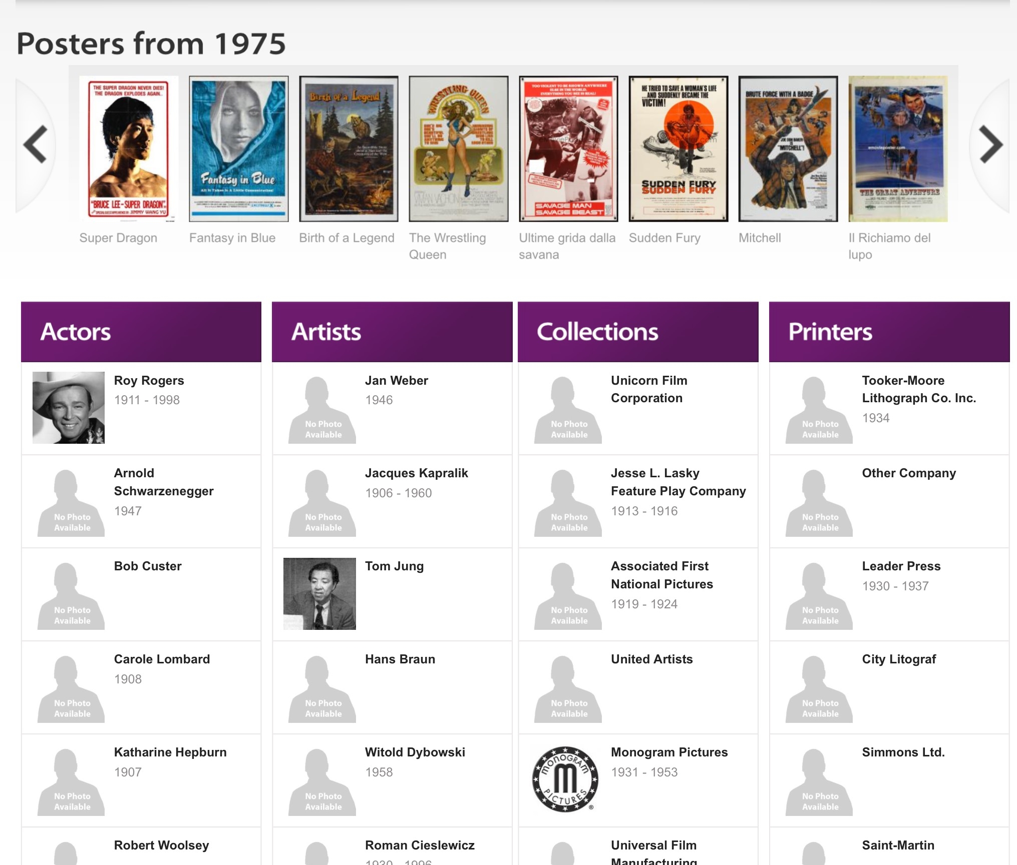Open the Jan Weber artist link
Viewport: 1017px width, 865px height.
[396, 380]
